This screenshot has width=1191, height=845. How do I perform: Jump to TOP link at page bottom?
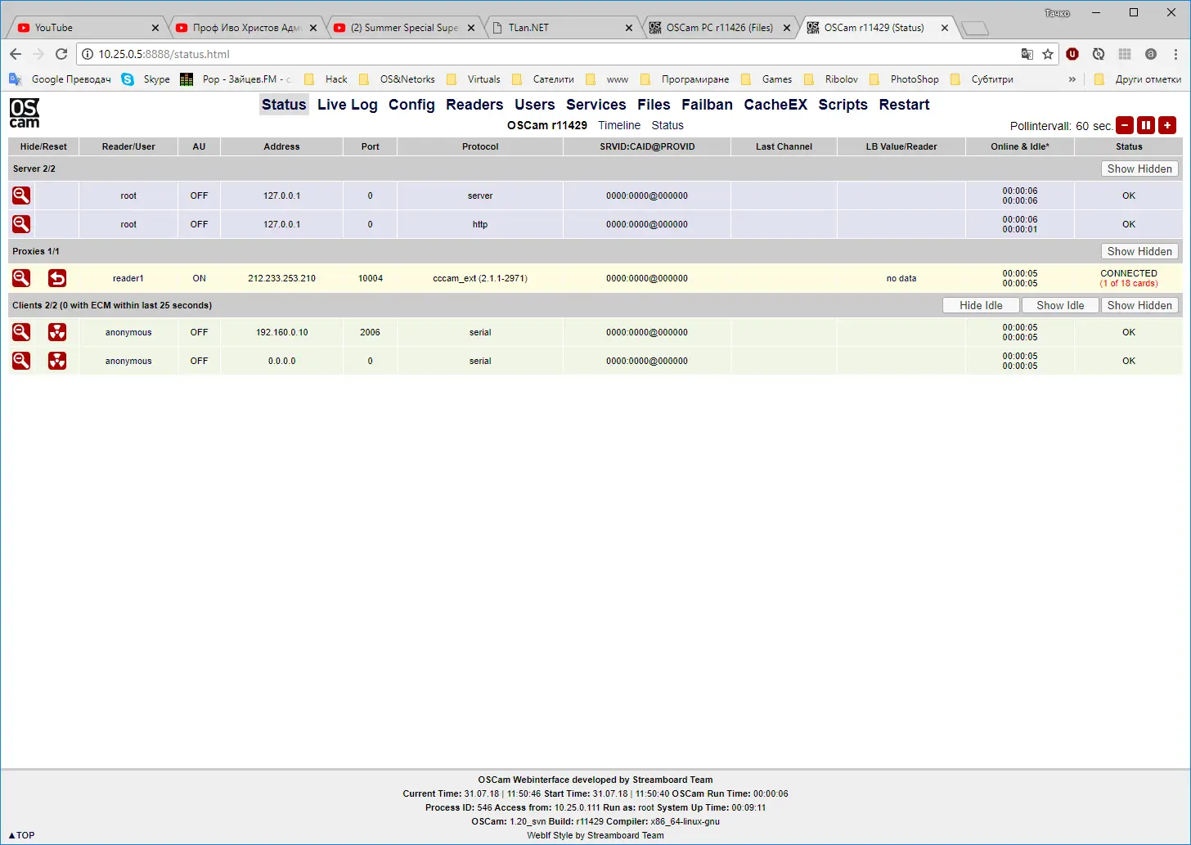click(x=21, y=835)
